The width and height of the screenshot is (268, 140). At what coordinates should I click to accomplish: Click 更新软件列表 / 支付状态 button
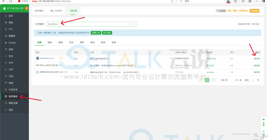[x=249, y=24]
